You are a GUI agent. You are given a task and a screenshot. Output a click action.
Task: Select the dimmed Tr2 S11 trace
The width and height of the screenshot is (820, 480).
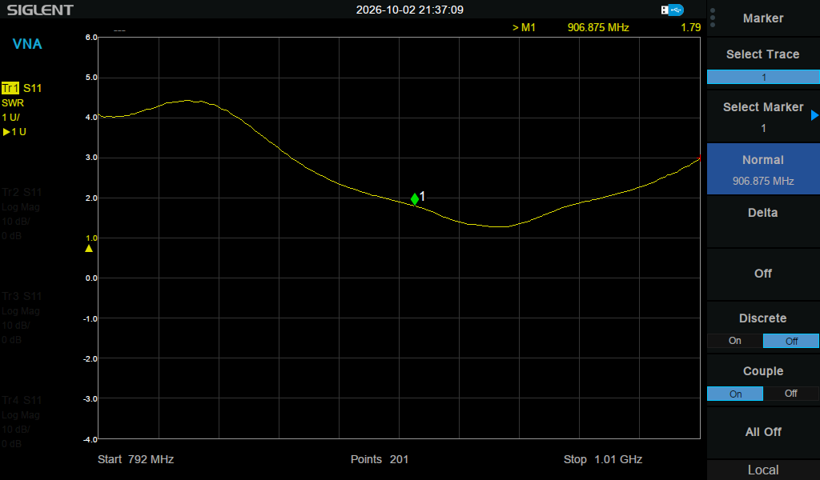(x=22, y=192)
